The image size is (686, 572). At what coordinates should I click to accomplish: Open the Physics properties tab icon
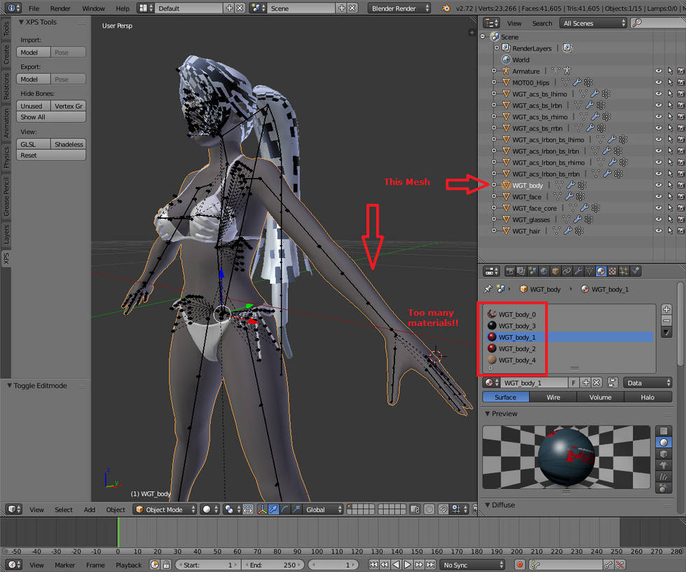pos(636,271)
